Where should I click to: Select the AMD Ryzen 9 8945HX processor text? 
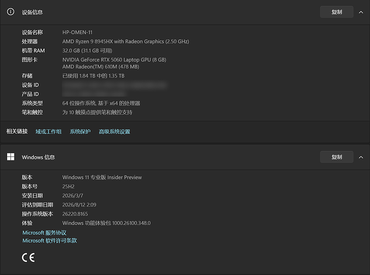pos(125,41)
